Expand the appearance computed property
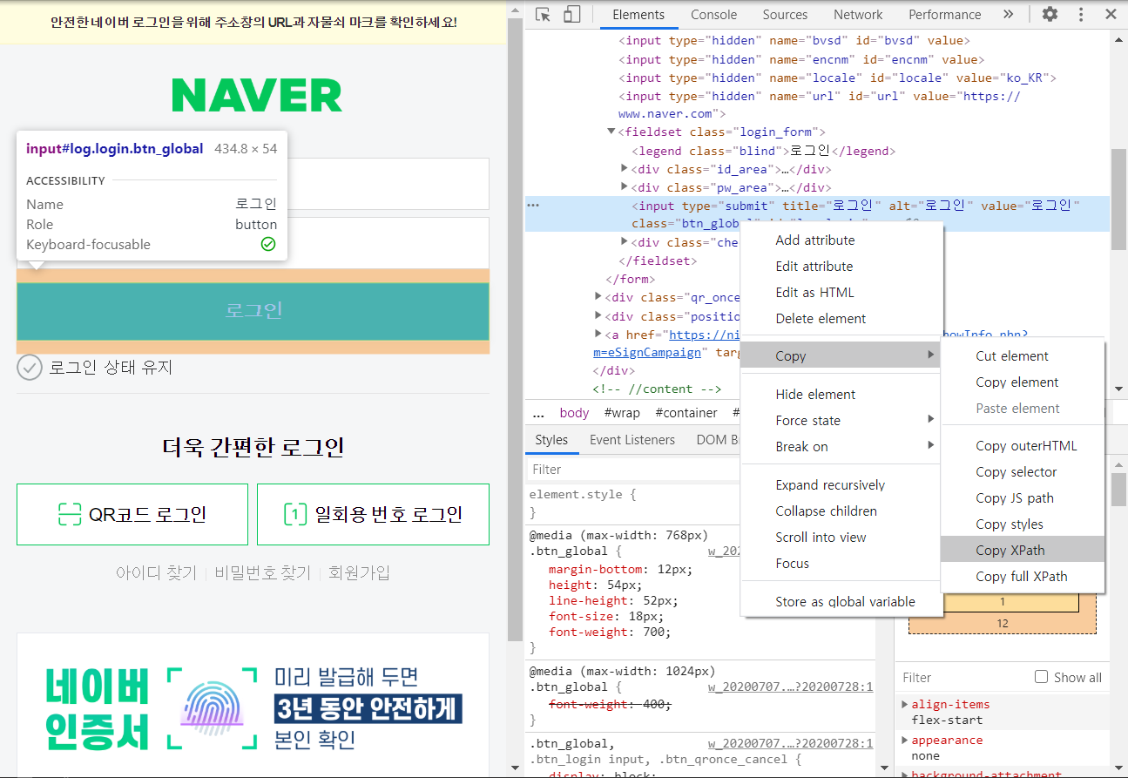 pos(904,740)
